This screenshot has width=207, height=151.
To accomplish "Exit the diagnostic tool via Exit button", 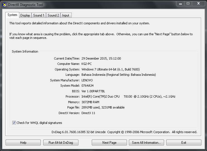I will (x=184, y=143).
